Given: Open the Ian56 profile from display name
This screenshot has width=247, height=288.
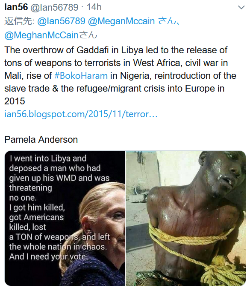Looking at the screenshot, I should [16, 7].
